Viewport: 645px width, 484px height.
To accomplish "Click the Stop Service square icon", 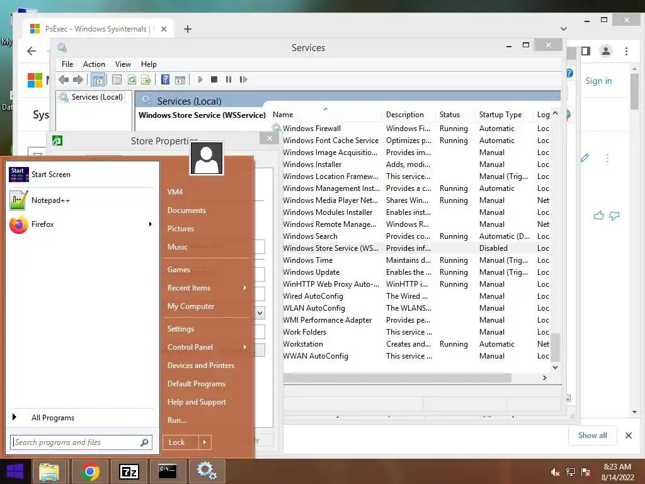I will coord(214,79).
